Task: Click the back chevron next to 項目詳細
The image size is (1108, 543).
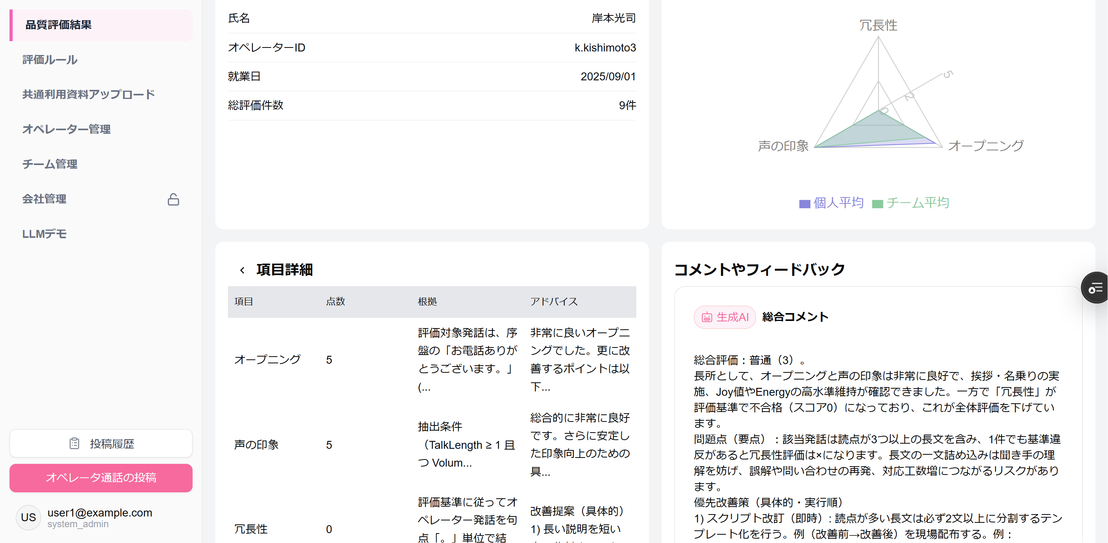Action: [x=242, y=270]
